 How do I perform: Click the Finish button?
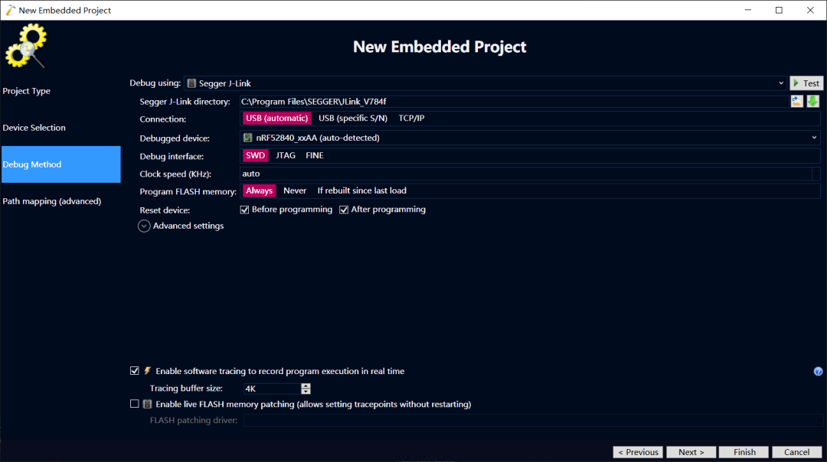pos(744,452)
